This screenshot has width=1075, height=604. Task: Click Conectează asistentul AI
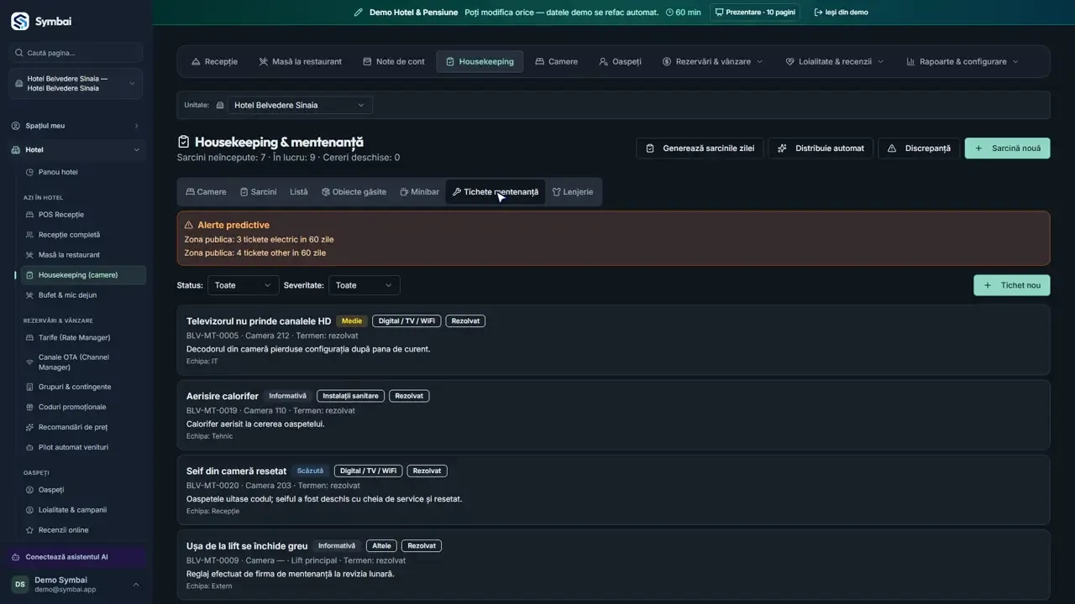[76, 557]
